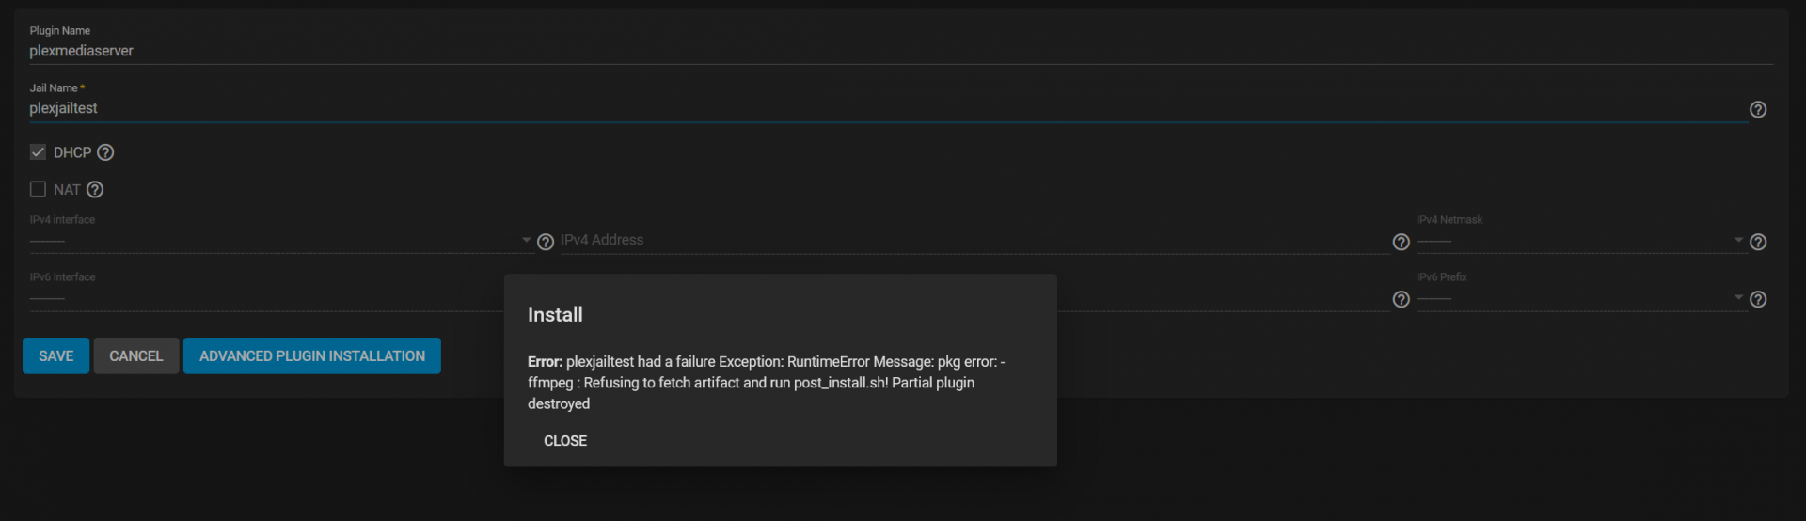
Task: Focus the Jail Name input field
Action: (888, 108)
